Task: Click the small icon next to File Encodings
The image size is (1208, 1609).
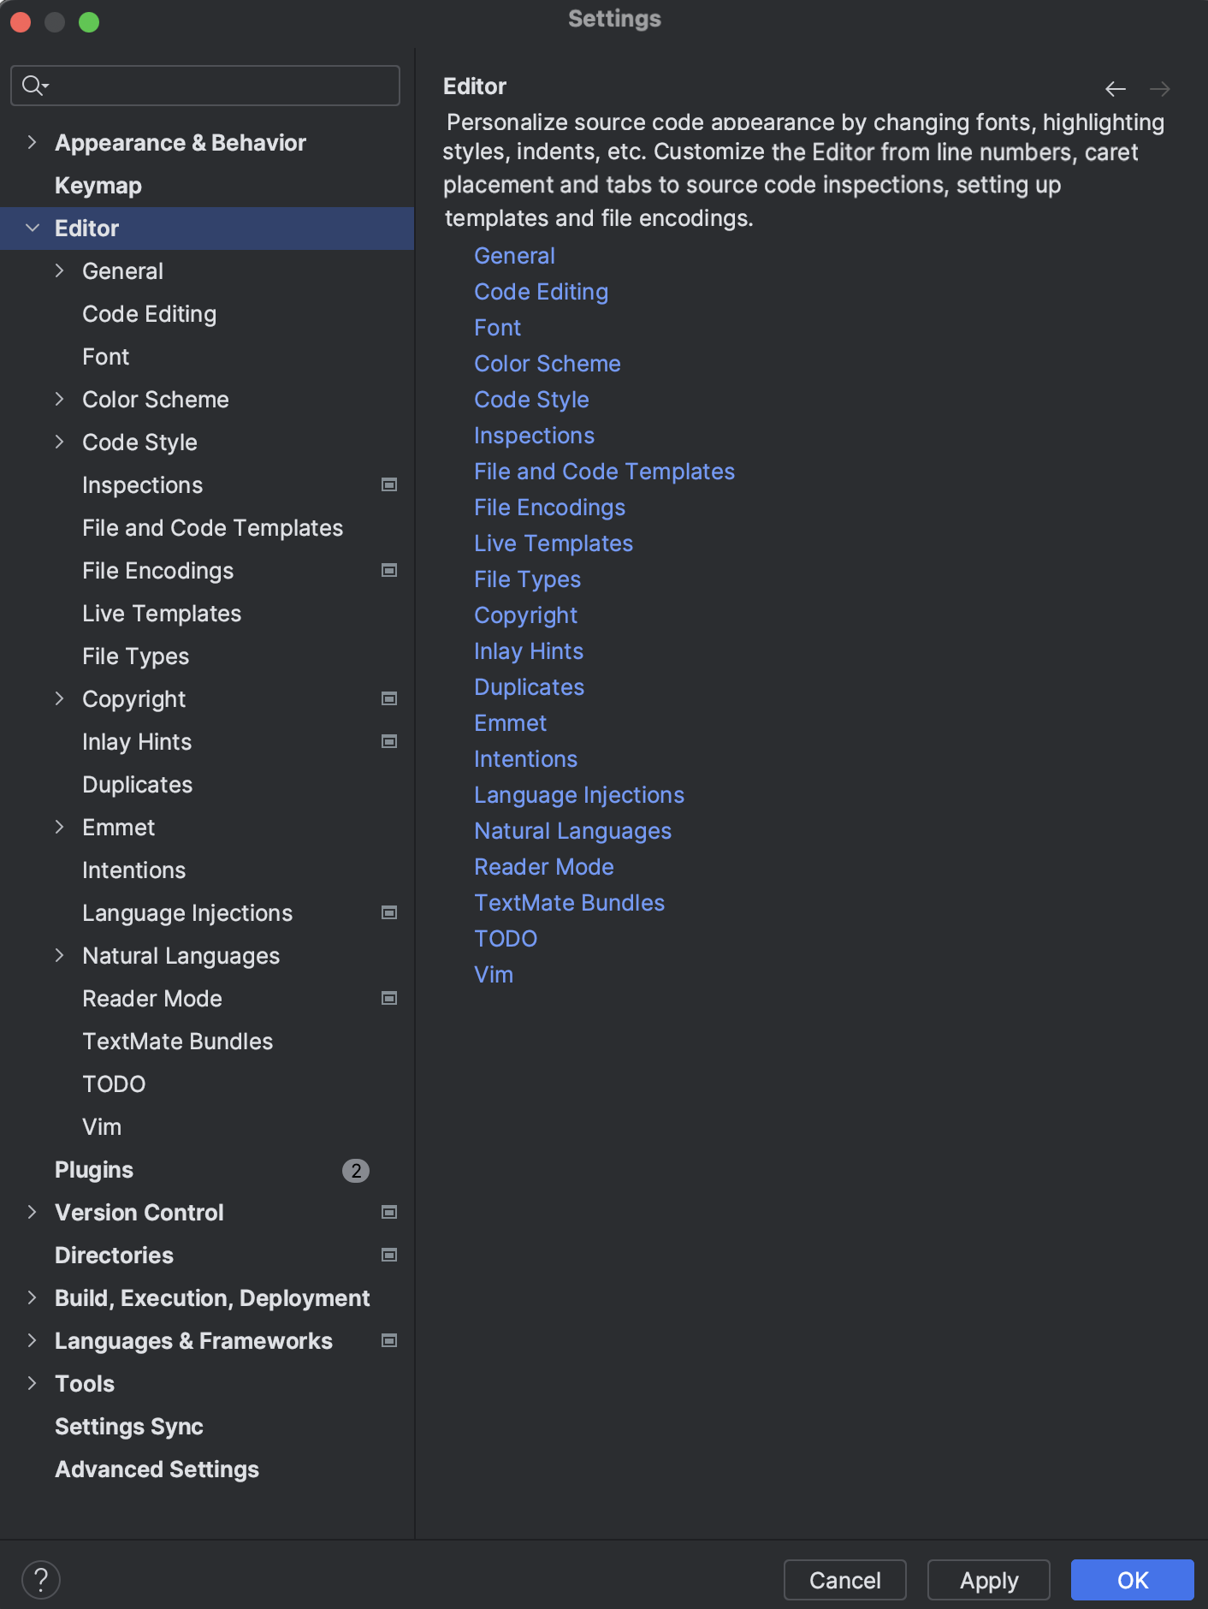Action: [x=389, y=570]
